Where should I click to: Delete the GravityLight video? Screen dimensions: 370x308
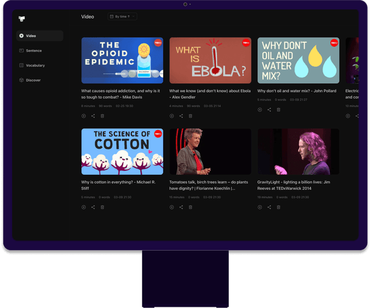pyautogui.click(x=278, y=207)
